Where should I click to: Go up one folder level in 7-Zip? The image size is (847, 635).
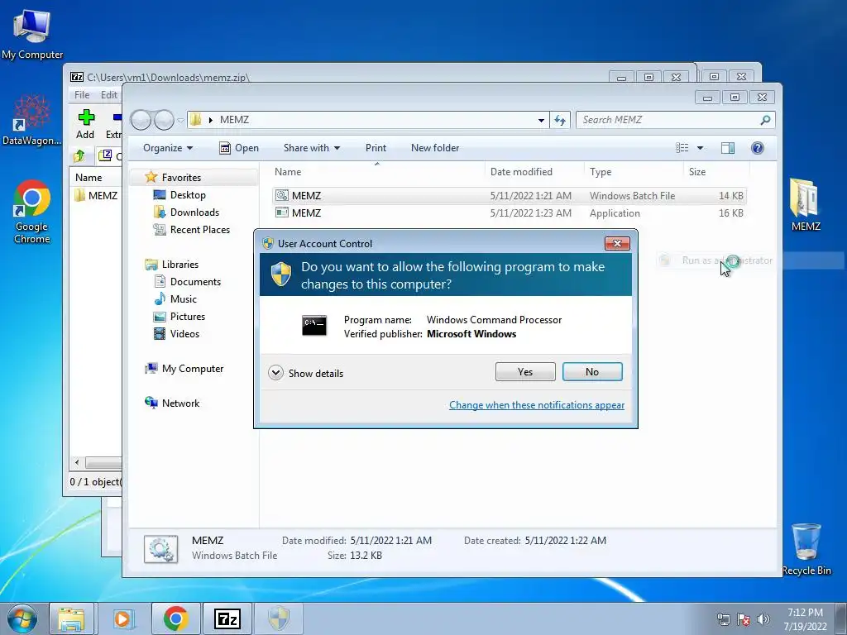tap(79, 156)
